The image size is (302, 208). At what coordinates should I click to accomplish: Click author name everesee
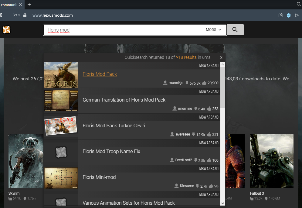[183, 134]
